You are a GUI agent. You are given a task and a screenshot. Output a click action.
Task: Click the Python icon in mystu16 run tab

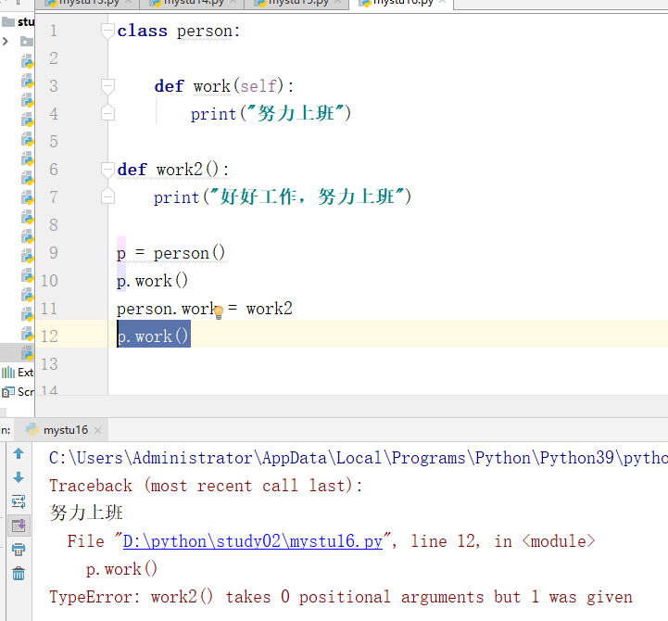pyautogui.click(x=32, y=430)
